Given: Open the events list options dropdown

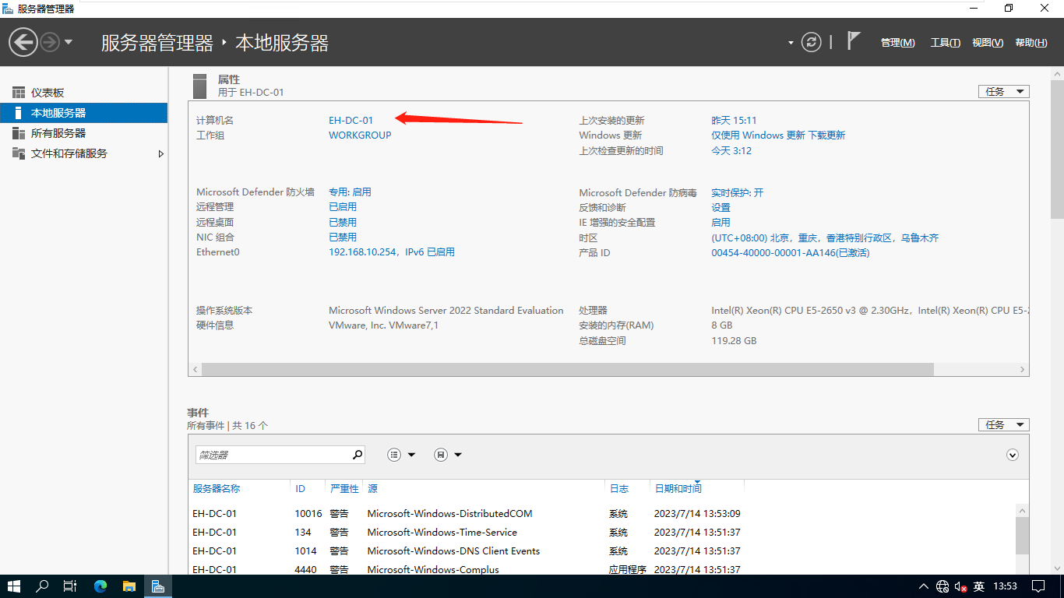Looking at the screenshot, I should pos(401,455).
